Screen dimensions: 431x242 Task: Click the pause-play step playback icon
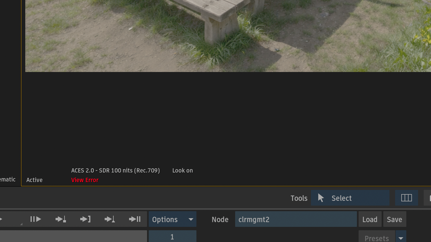coord(36,219)
